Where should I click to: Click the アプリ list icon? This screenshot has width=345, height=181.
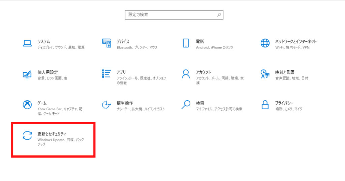106,74
